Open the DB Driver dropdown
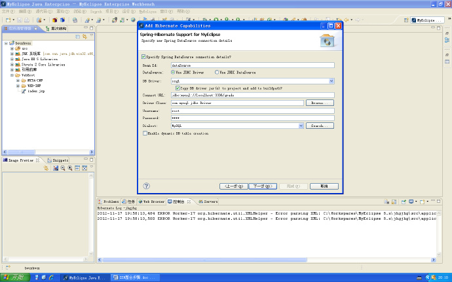The image size is (452, 282). pyautogui.click(x=331, y=81)
